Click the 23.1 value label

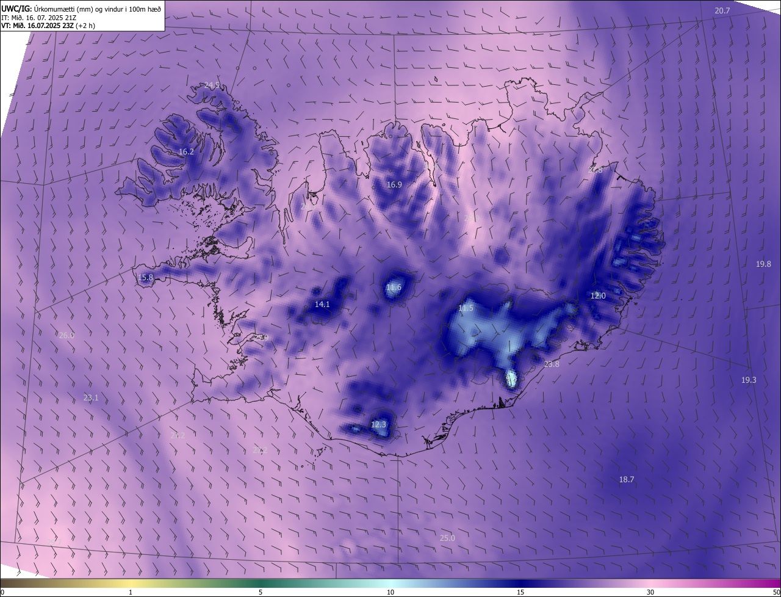click(91, 398)
